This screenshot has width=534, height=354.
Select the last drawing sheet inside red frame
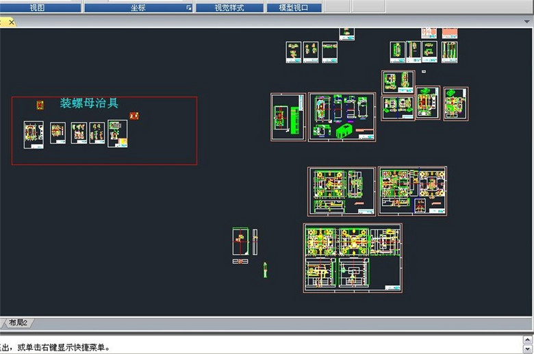point(117,134)
